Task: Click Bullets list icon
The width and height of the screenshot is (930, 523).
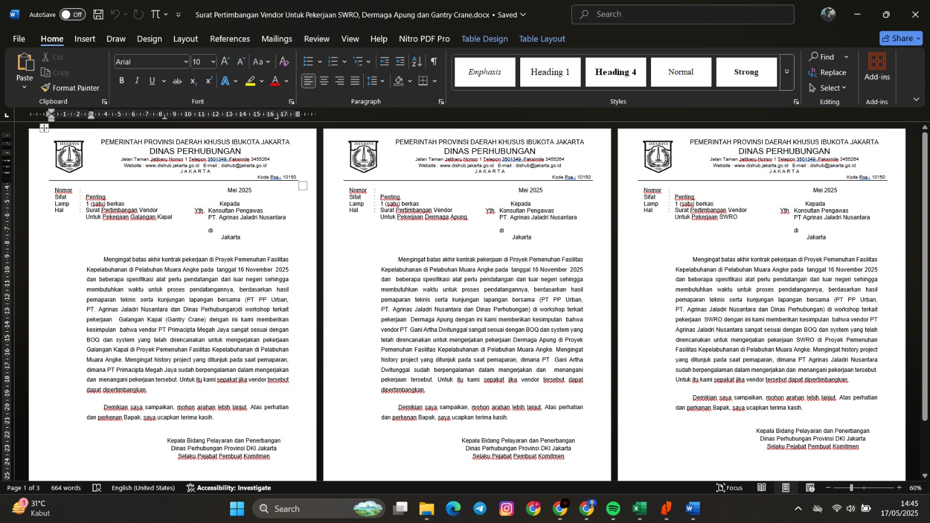Action: (308, 61)
